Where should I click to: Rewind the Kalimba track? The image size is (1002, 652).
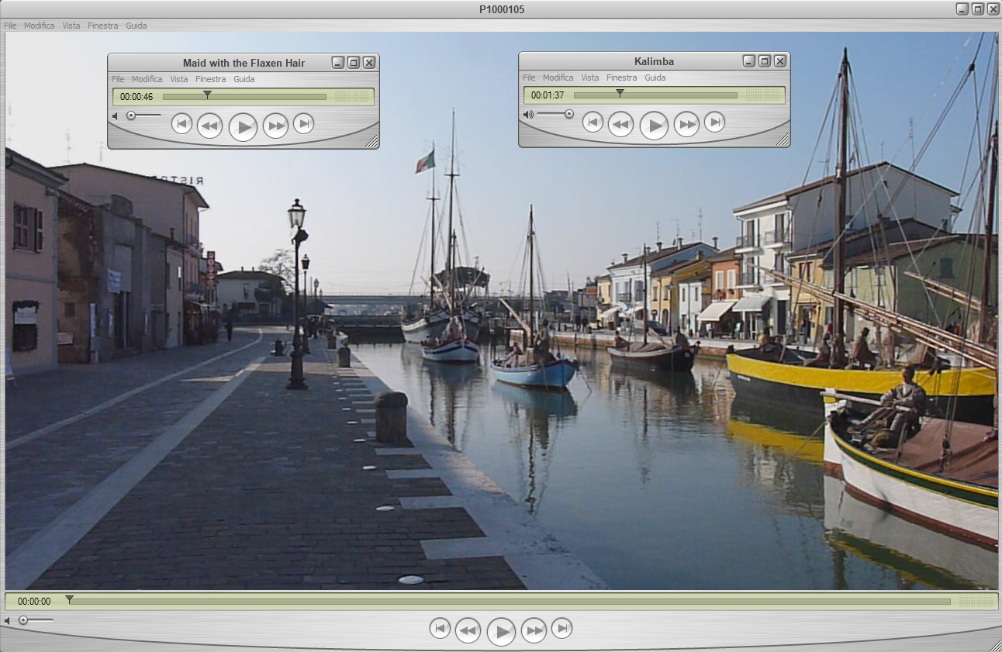pos(620,124)
